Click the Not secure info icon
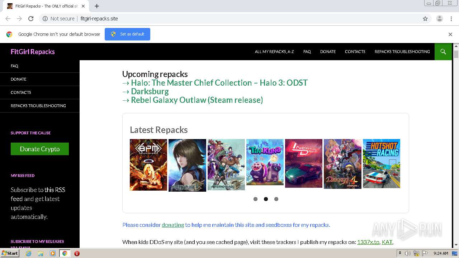 [45, 19]
